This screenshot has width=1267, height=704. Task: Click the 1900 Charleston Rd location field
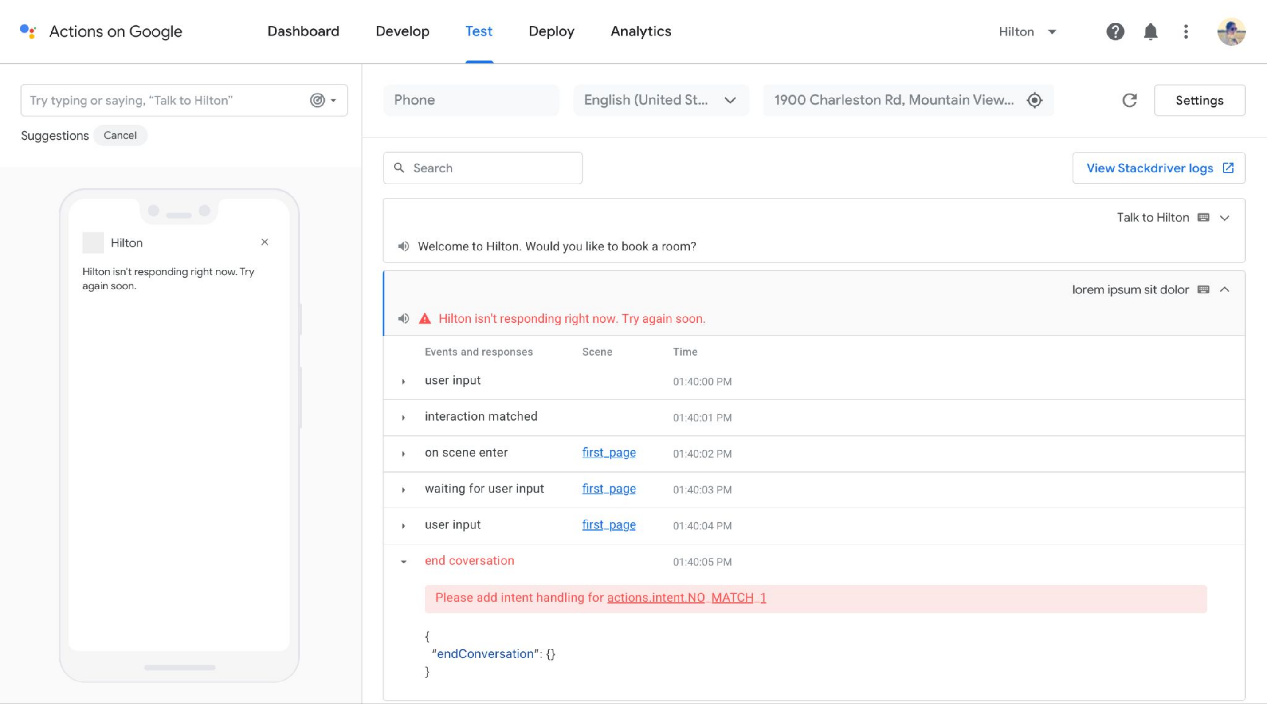[x=908, y=100]
